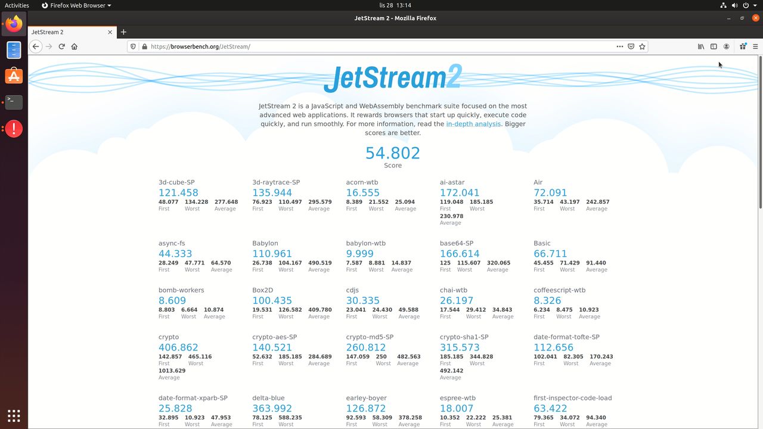Click the Box2D score 100.435
The image size is (763, 429).
point(272,300)
